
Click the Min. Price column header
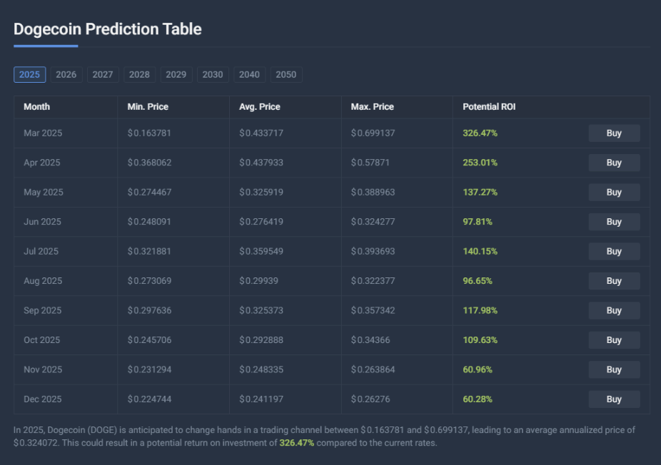(x=148, y=107)
